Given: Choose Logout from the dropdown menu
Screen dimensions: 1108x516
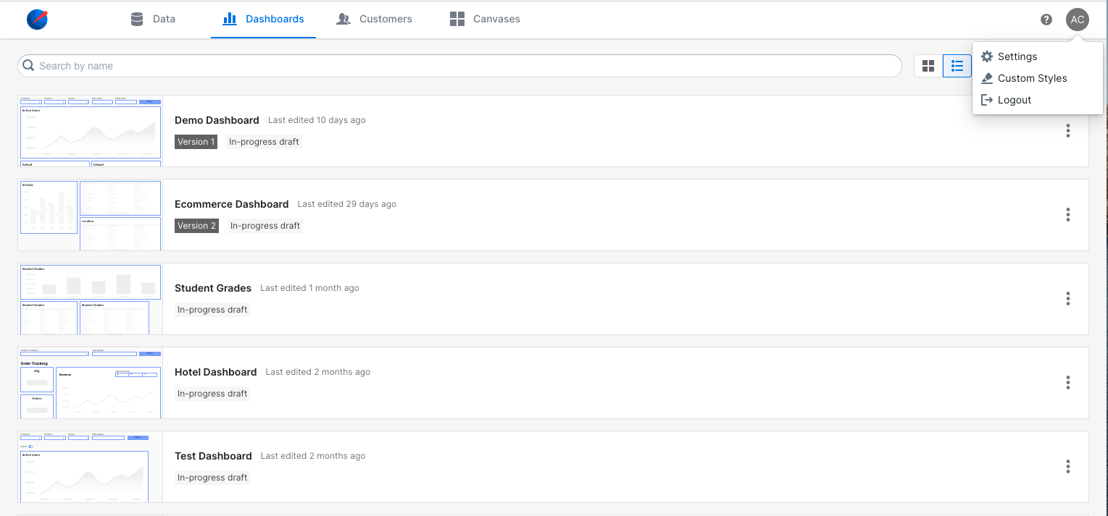Looking at the screenshot, I should (1014, 100).
